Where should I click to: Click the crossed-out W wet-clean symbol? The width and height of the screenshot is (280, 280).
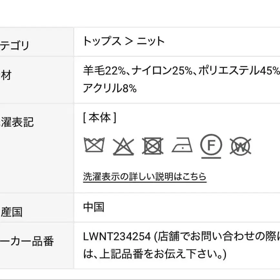coord(240,146)
